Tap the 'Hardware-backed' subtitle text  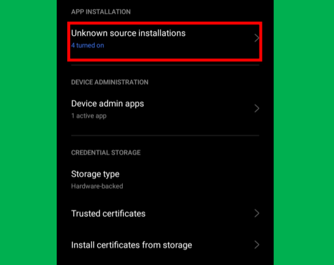point(97,186)
